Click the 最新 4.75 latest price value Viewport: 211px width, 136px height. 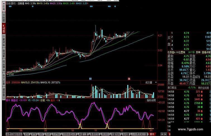(x=186, y=56)
